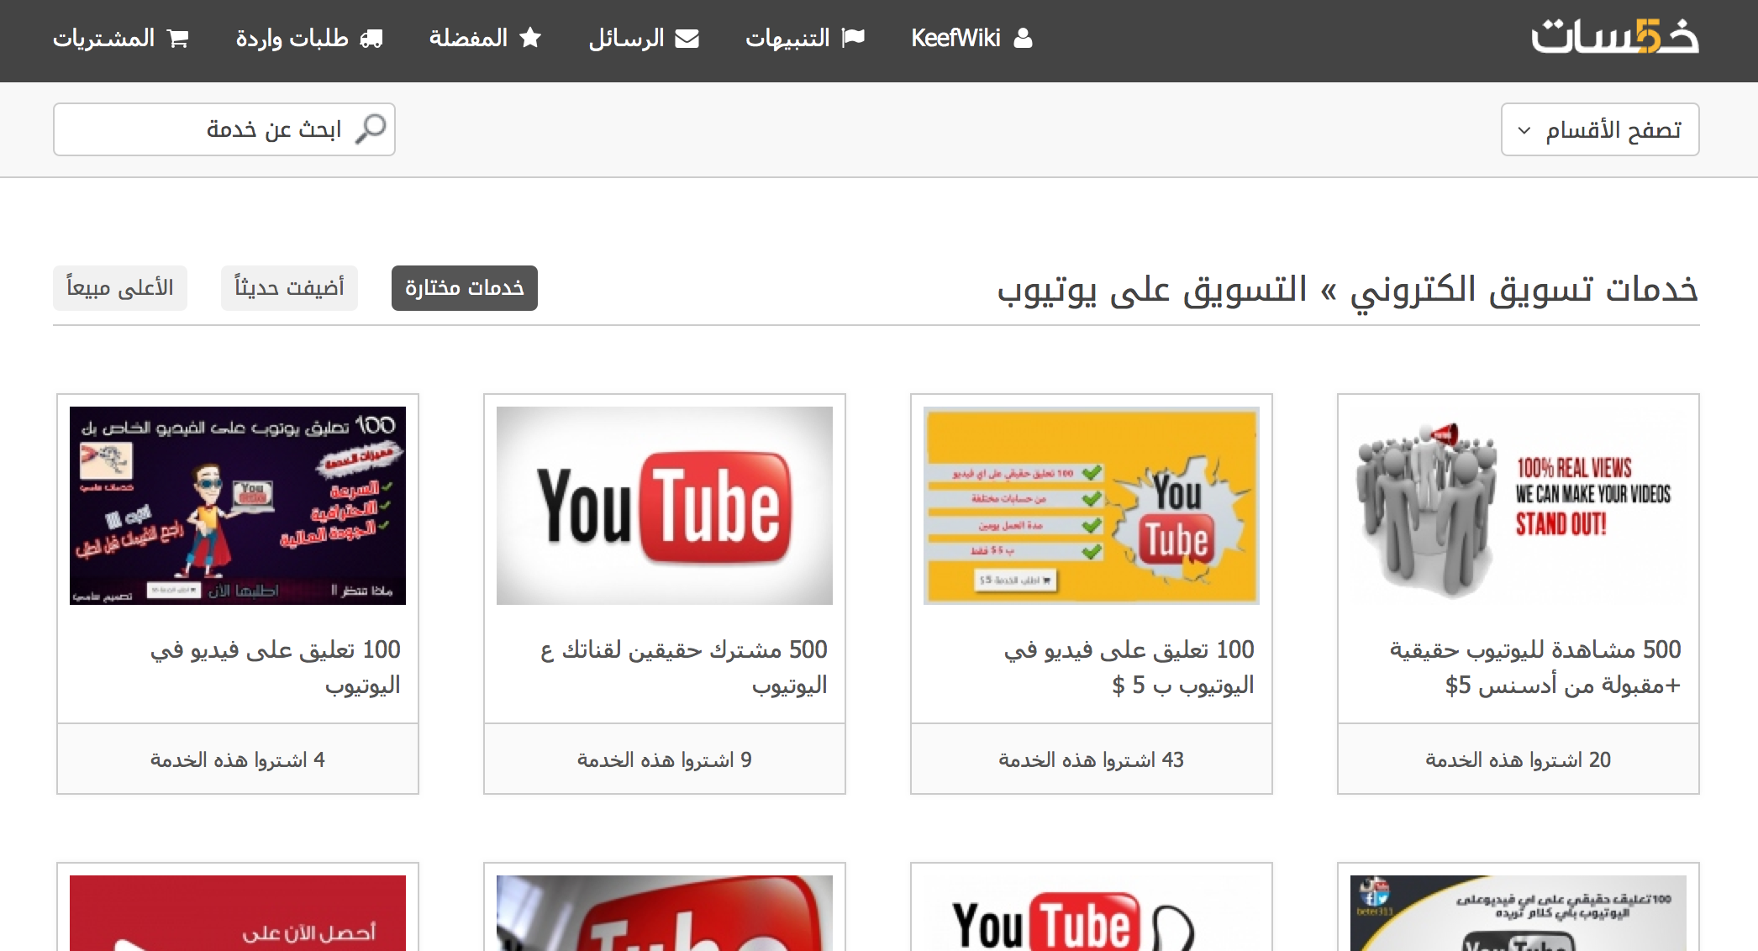Image resolution: width=1758 pixels, height=951 pixels.
Task: Click 500 مشاهدة لليوتيوب حقيقية service title
Action: point(1535,667)
